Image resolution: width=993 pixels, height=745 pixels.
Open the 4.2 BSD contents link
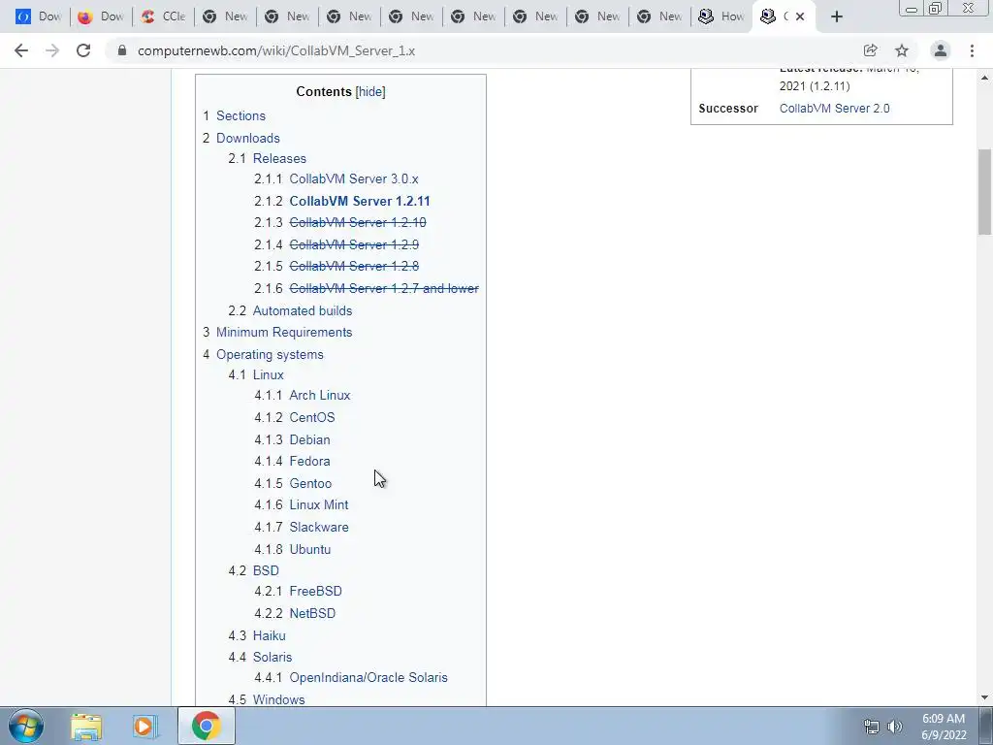pos(266,570)
